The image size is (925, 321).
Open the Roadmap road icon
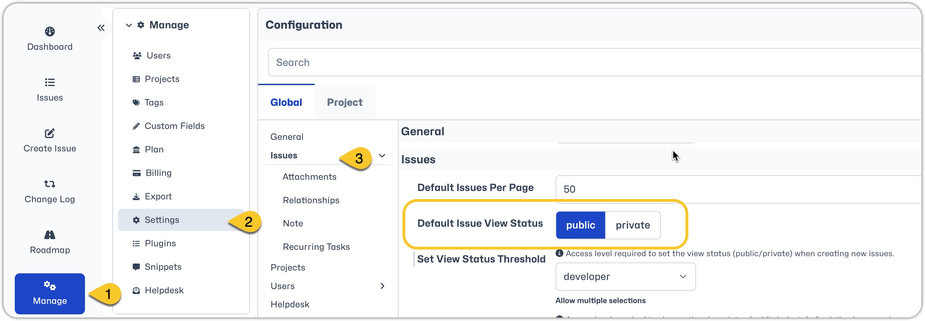point(50,235)
